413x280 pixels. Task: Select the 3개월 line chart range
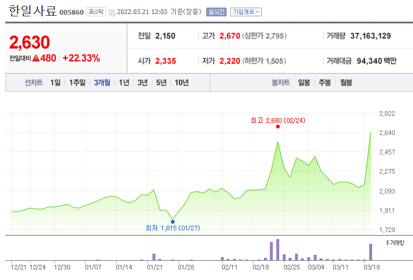click(102, 82)
